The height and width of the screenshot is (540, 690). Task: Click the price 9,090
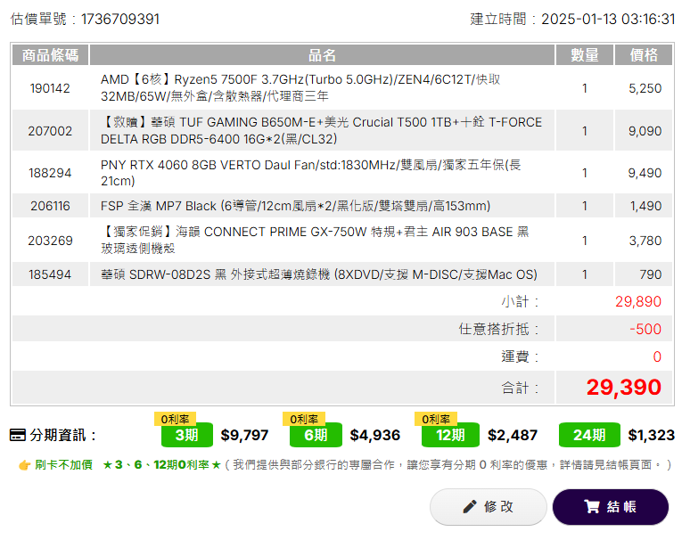point(645,131)
